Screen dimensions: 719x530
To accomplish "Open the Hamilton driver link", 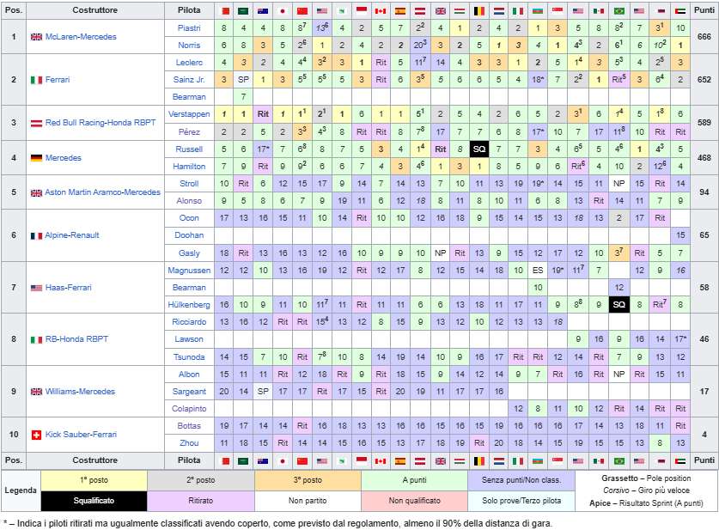I will tap(189, 167).
